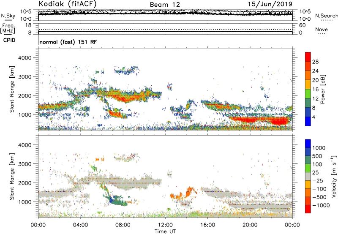Screen dimensions: 338x234
Task: Select gray −25 to 25 velocity segment
Action: point(308,177)
